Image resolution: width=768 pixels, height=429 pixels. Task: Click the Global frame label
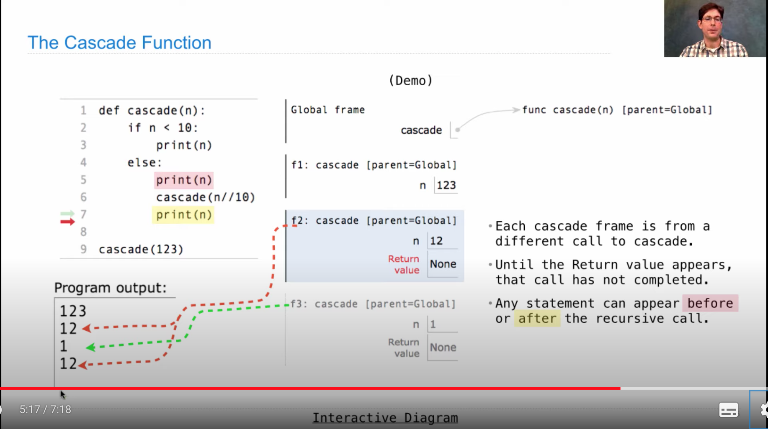click(x=328, y=110)
